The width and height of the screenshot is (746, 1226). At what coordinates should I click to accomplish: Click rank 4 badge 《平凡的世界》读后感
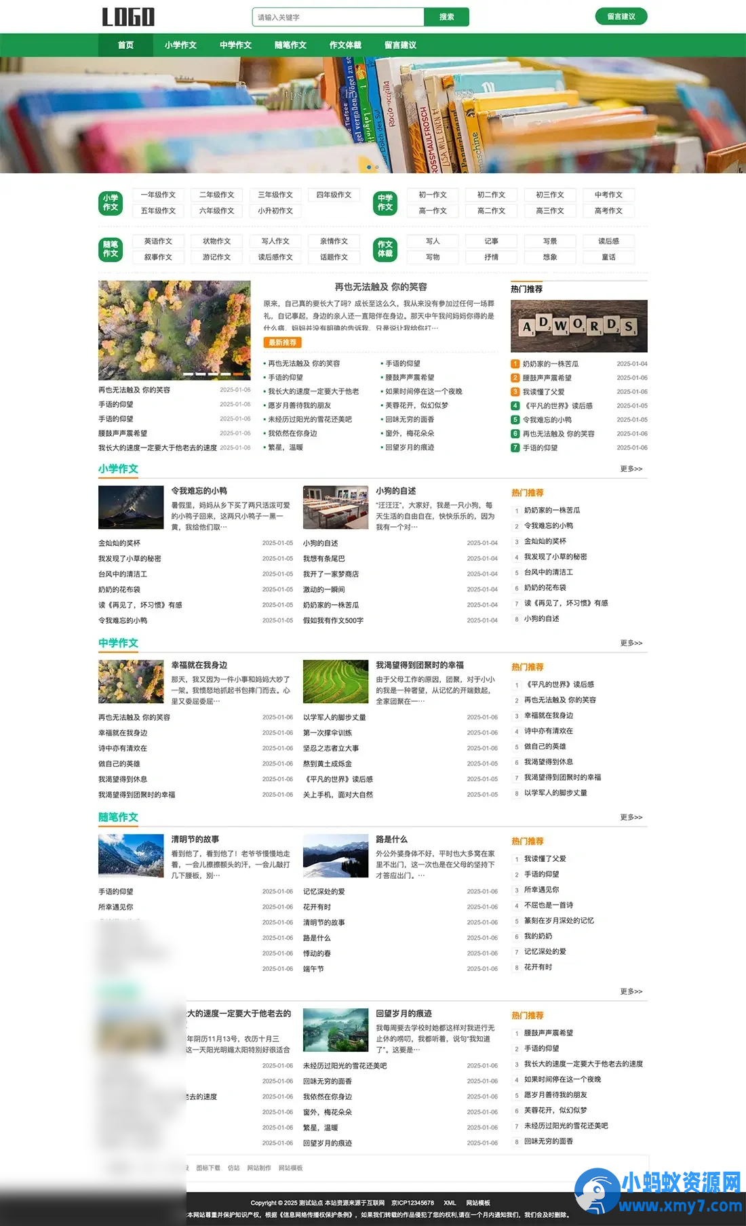click(515, 406)
